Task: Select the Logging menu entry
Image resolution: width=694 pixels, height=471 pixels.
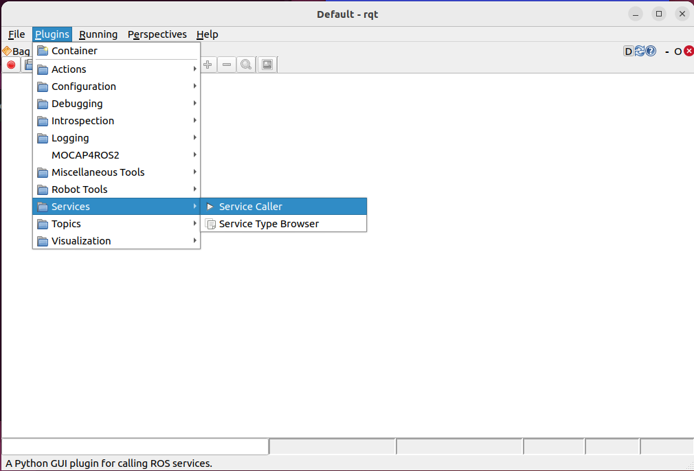Action: [x=116, y=139]
